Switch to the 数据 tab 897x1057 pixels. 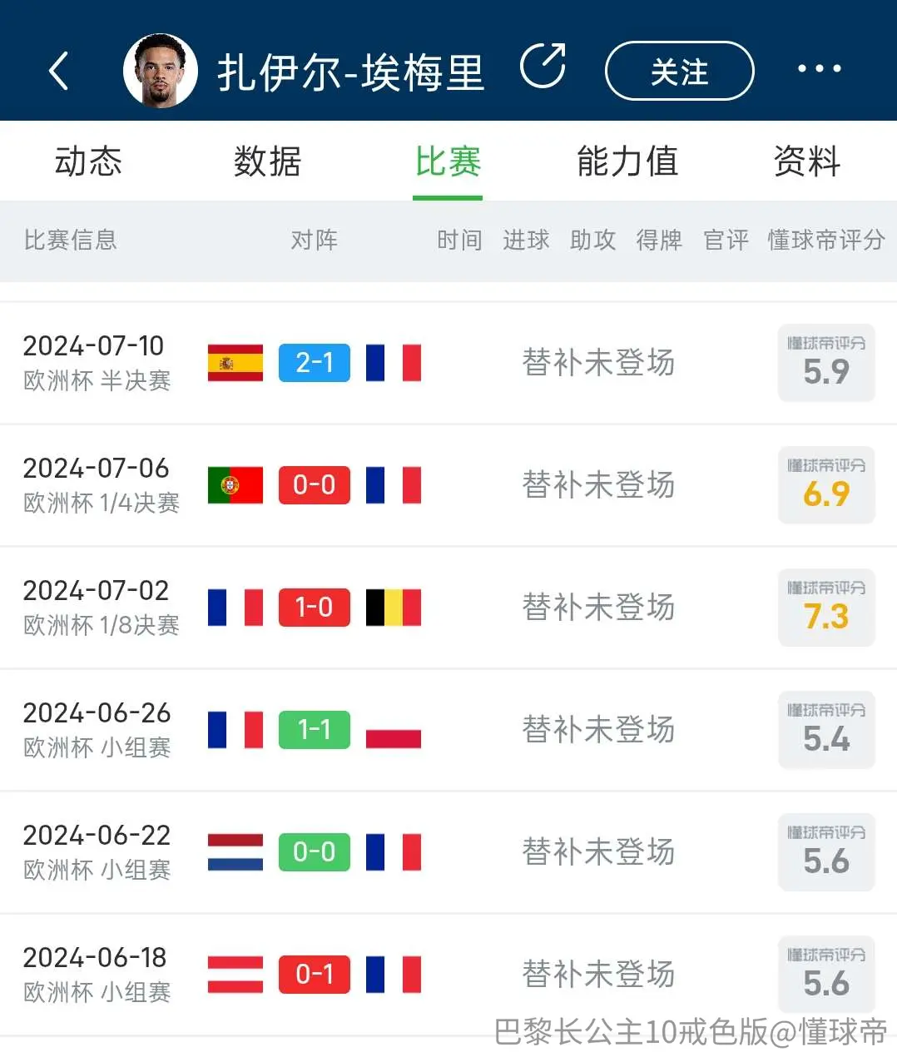coord(267,161)
